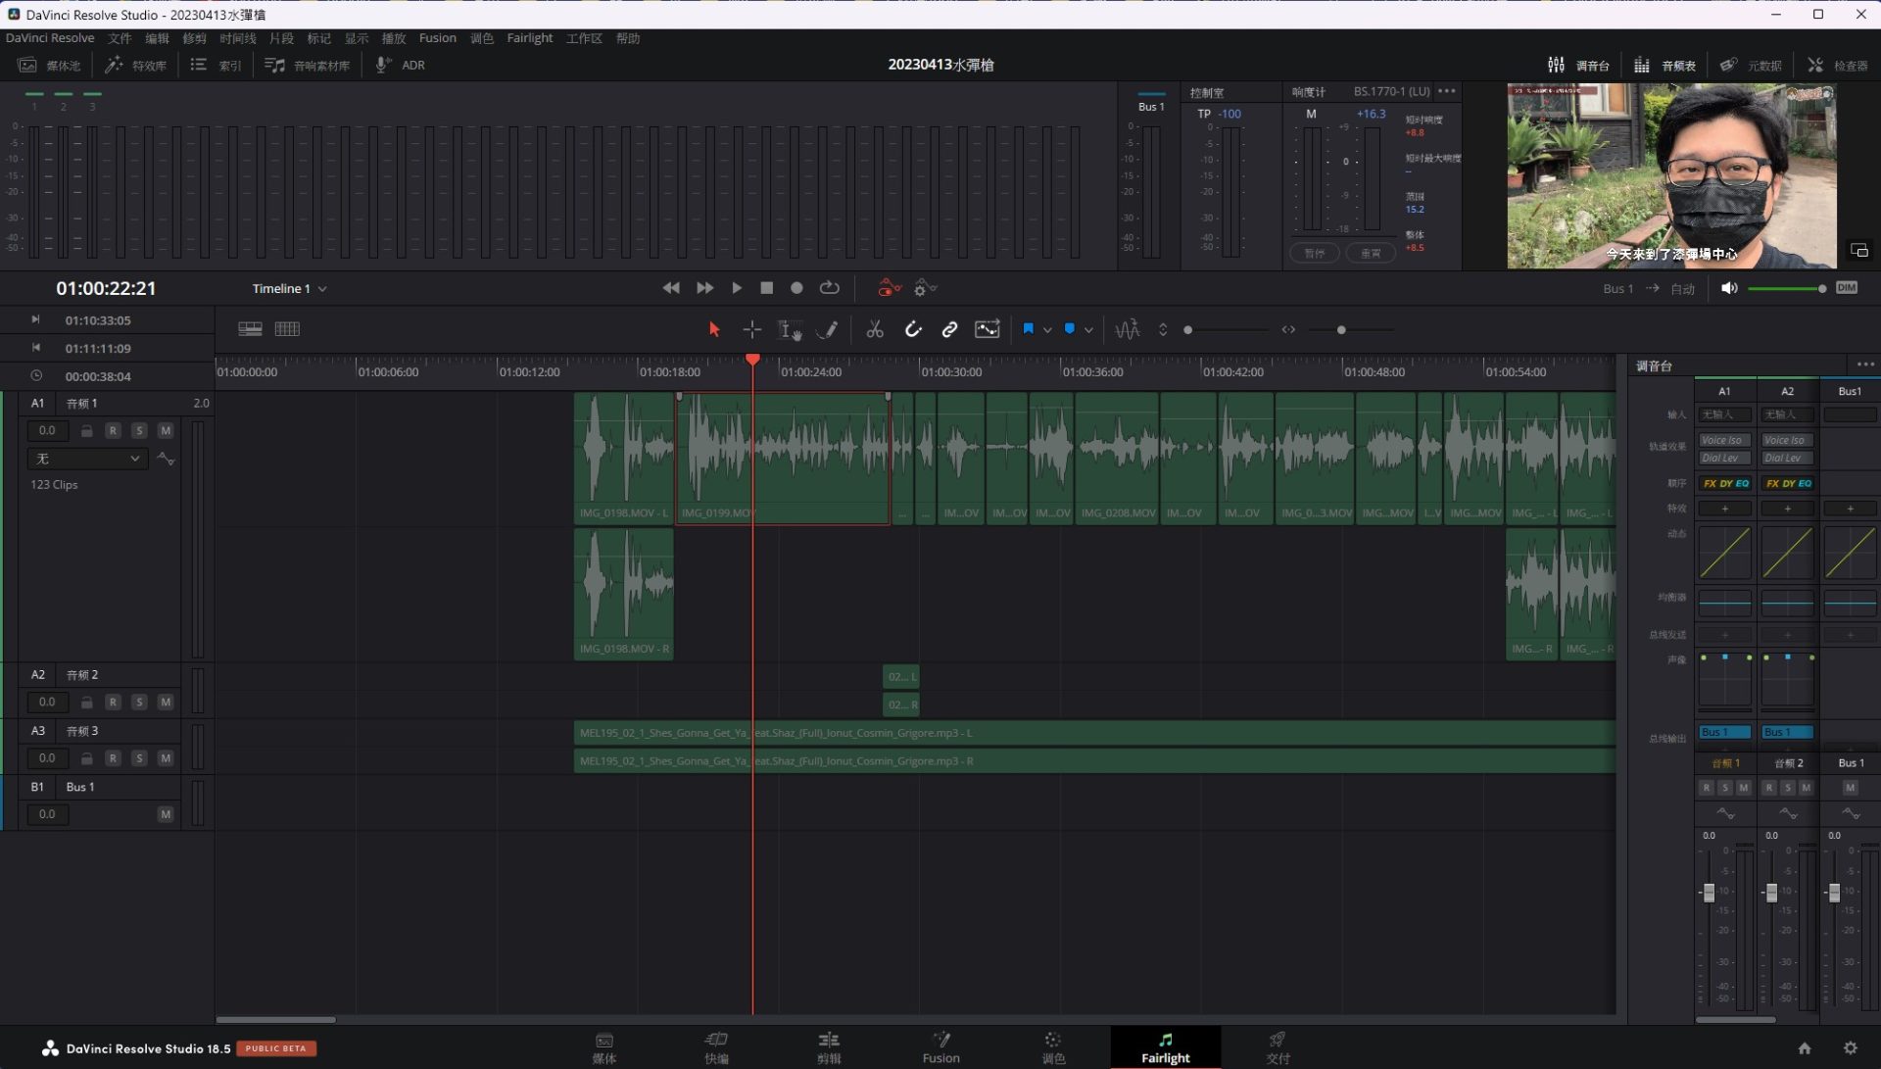
Task: Click the Bus1 mixer channel fader
Action: 1834,893
